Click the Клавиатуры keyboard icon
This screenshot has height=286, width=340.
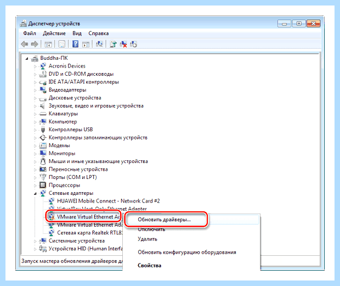(43, 114)
